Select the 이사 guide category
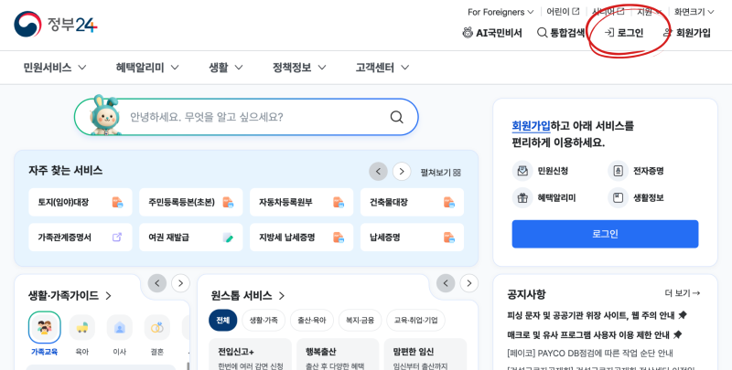Screen dimensions: 732x370 point(120,334)
